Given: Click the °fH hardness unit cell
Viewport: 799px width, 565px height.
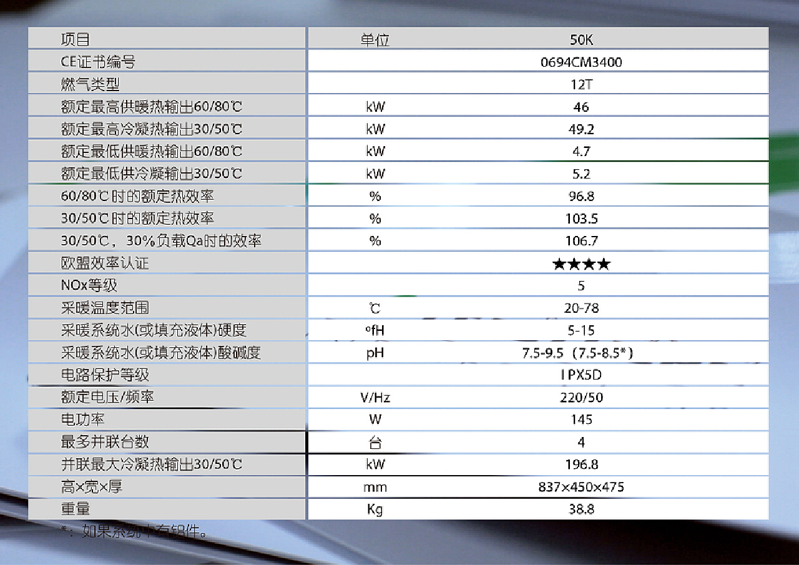Looking at the screenshot, I should coord(375,330).
